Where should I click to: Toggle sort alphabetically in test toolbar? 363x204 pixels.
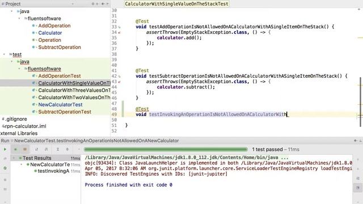point(36,150)
